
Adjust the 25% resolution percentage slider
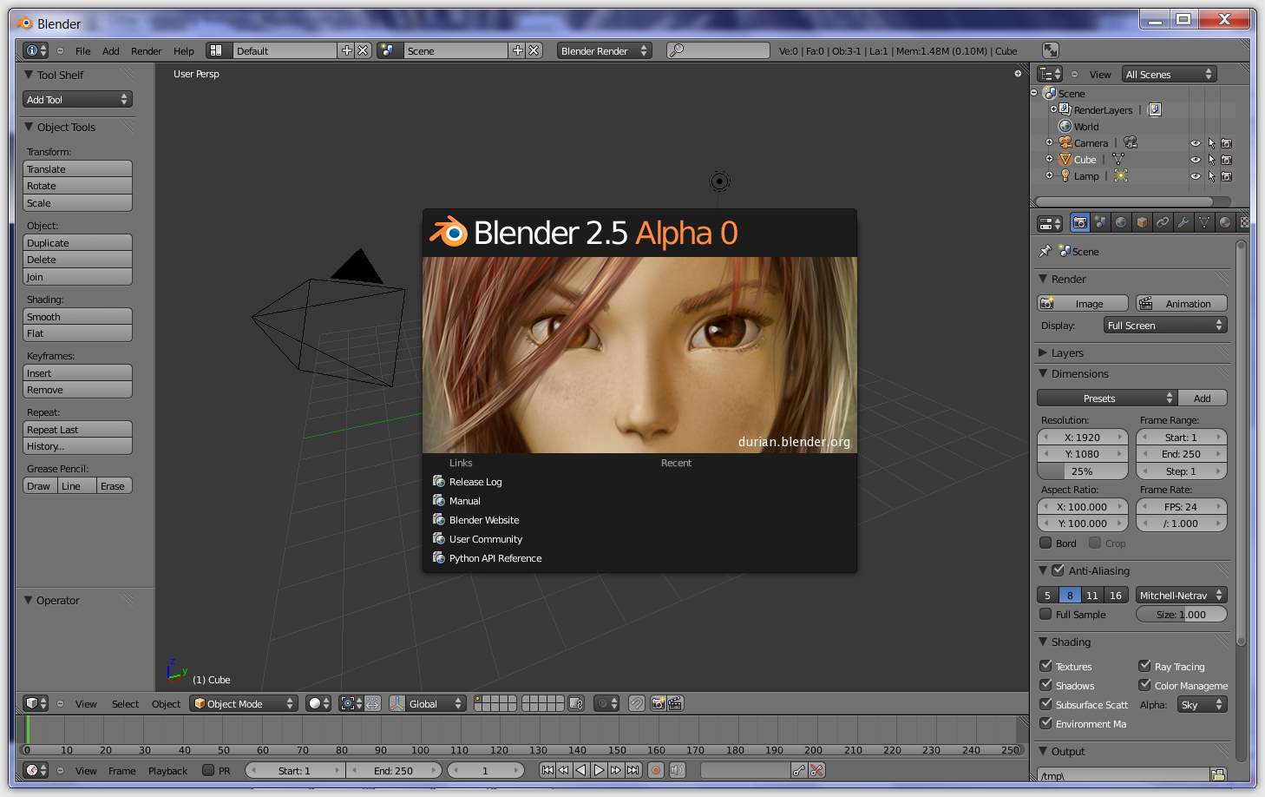tap(1082, 471)
